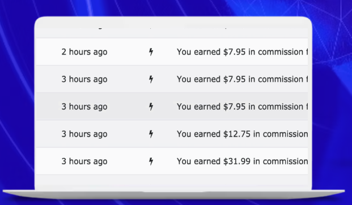Click the lightning bolt beside the $12.75 commission

[151, 134]
